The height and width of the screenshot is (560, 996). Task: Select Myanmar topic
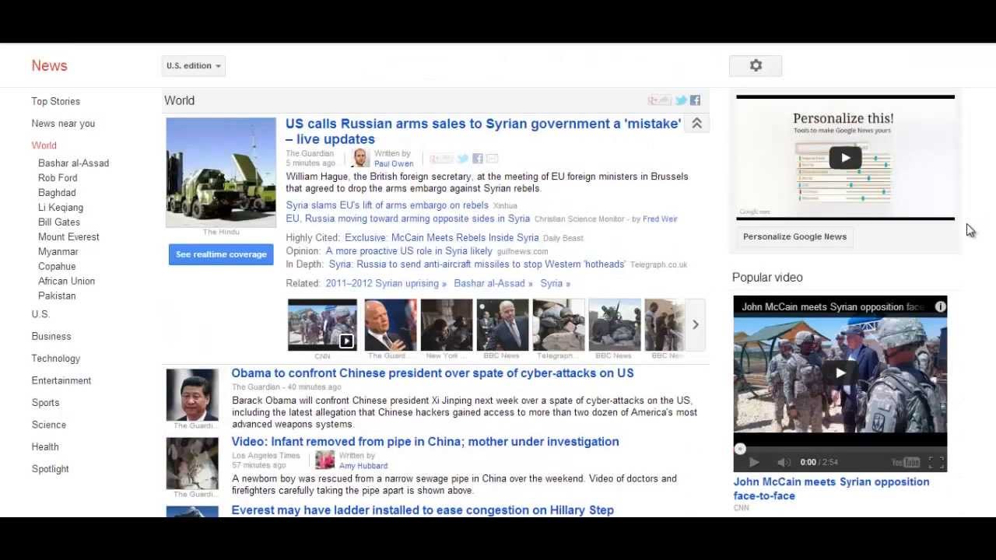click(x=58, y=252)
